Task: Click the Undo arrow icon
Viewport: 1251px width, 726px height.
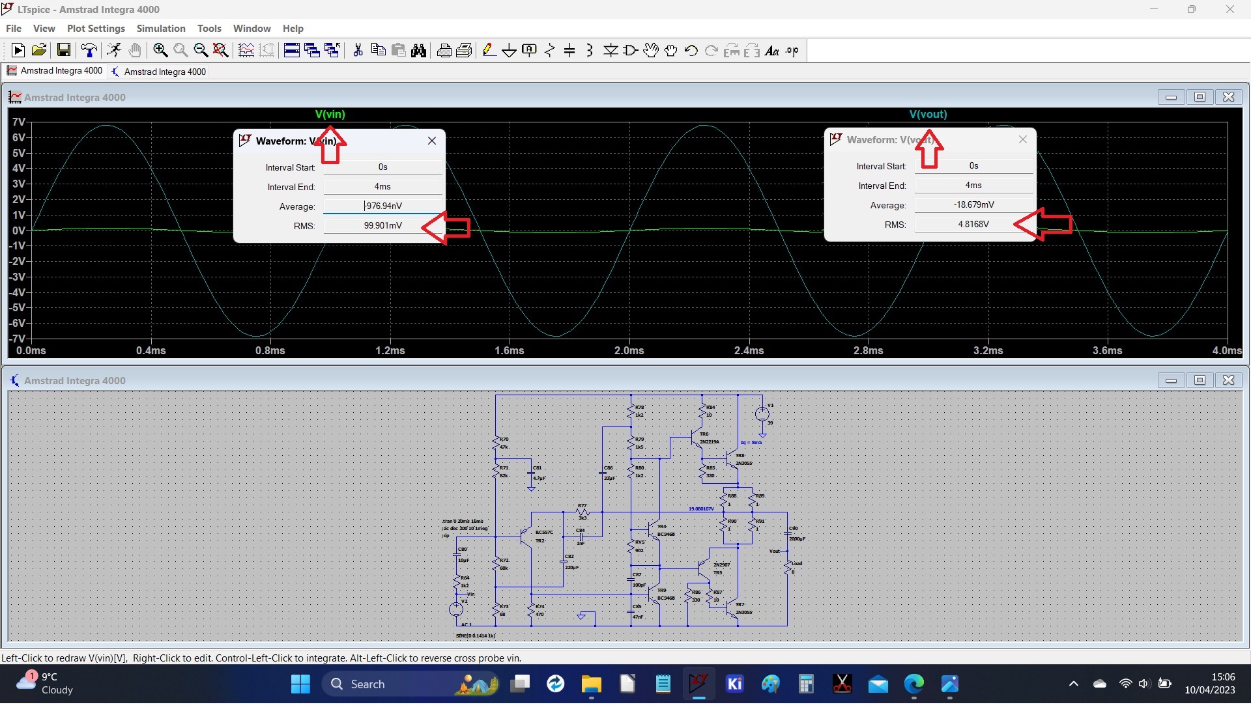Action: [x=691, y=50]
